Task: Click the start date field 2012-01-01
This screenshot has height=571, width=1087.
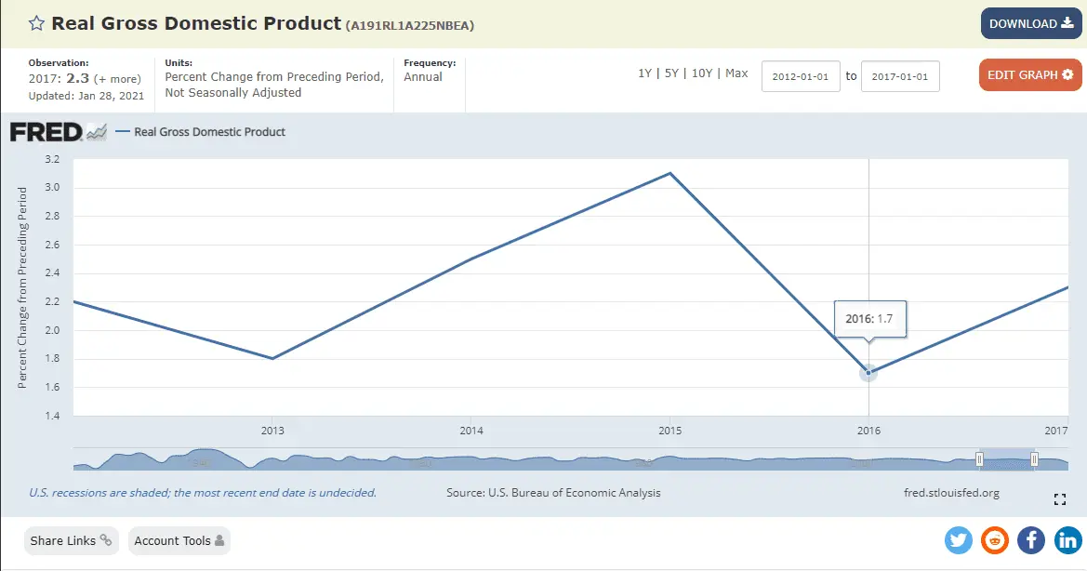Action: tap(801, 76)
